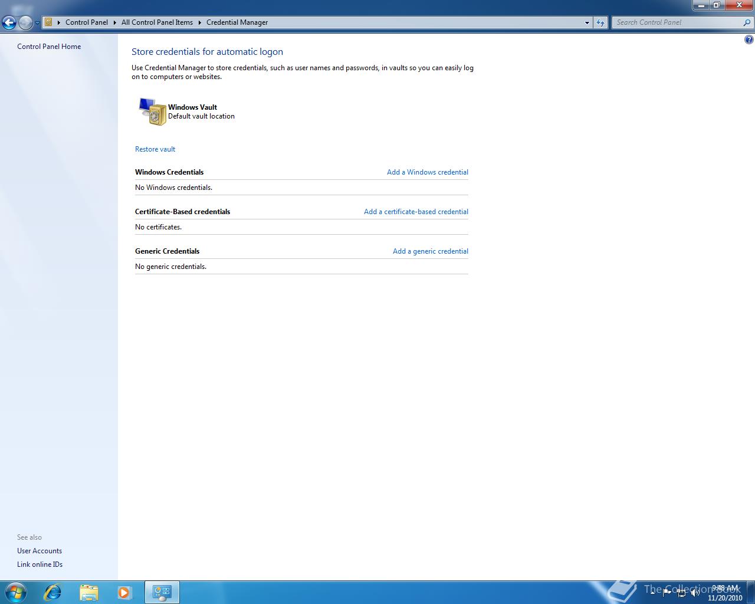
Task: Select All Control Panel Items breadcrumb
Action: tap(157, 22)
